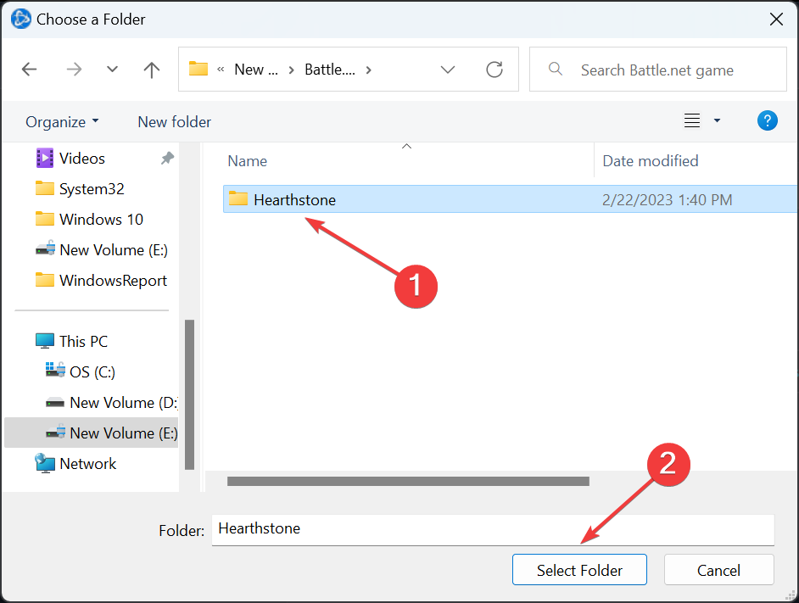
Task: Click the horizontal scrollbar of the file list
Action: pyautogui.click(x=407, y=481)
